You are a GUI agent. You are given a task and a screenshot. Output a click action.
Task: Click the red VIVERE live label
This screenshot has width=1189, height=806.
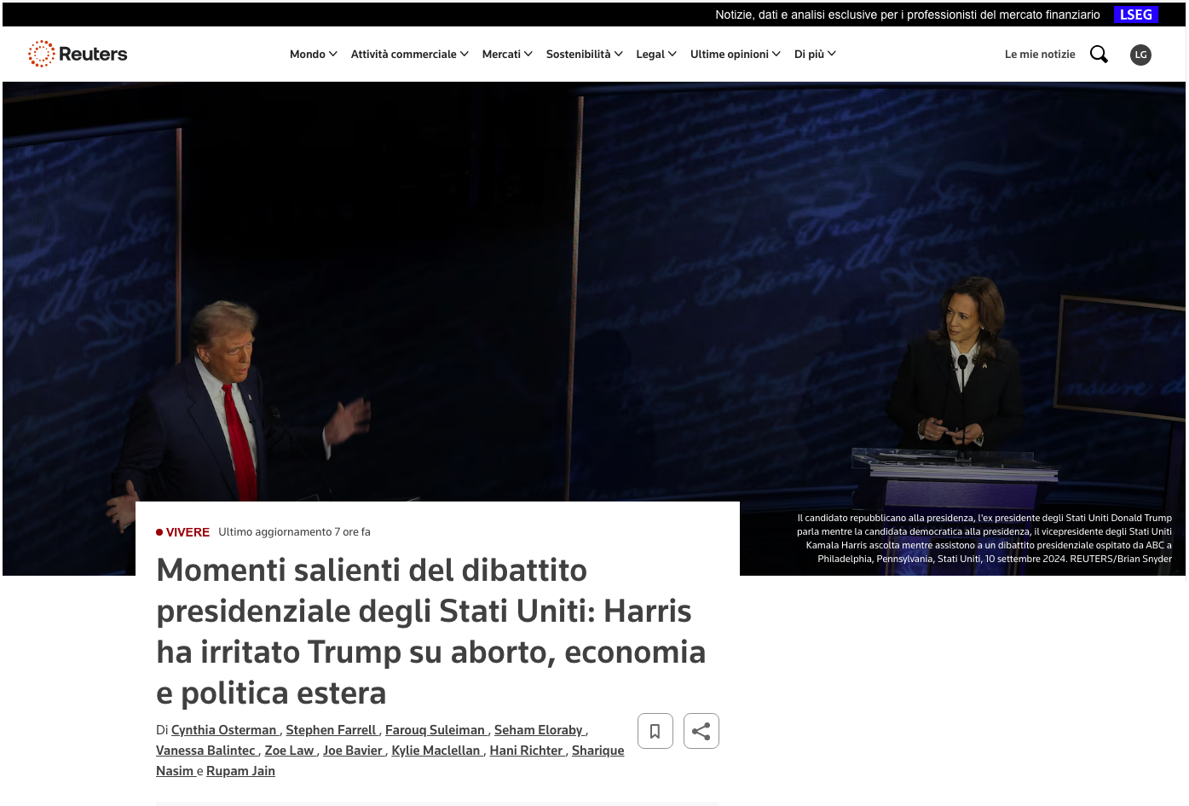coord(183,532)
